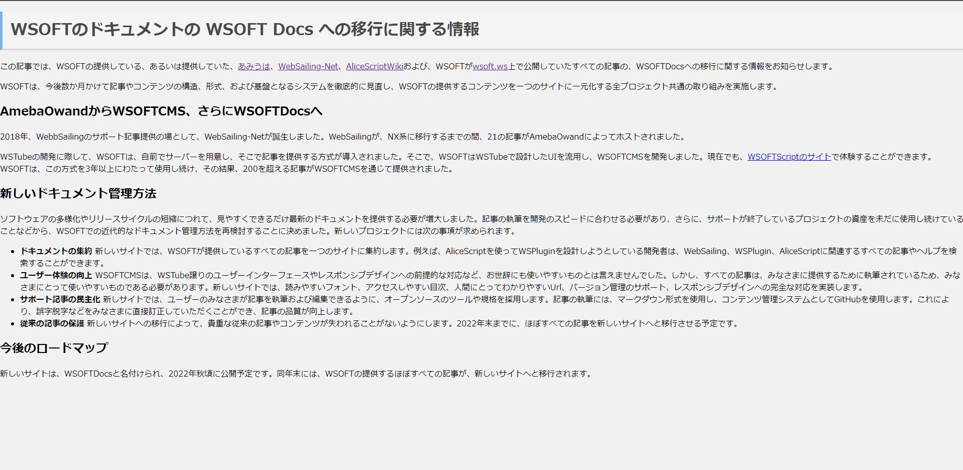Open the AliceScriptWiki link
The height and width of the screenshot is (470, 963).
[374, 66]
